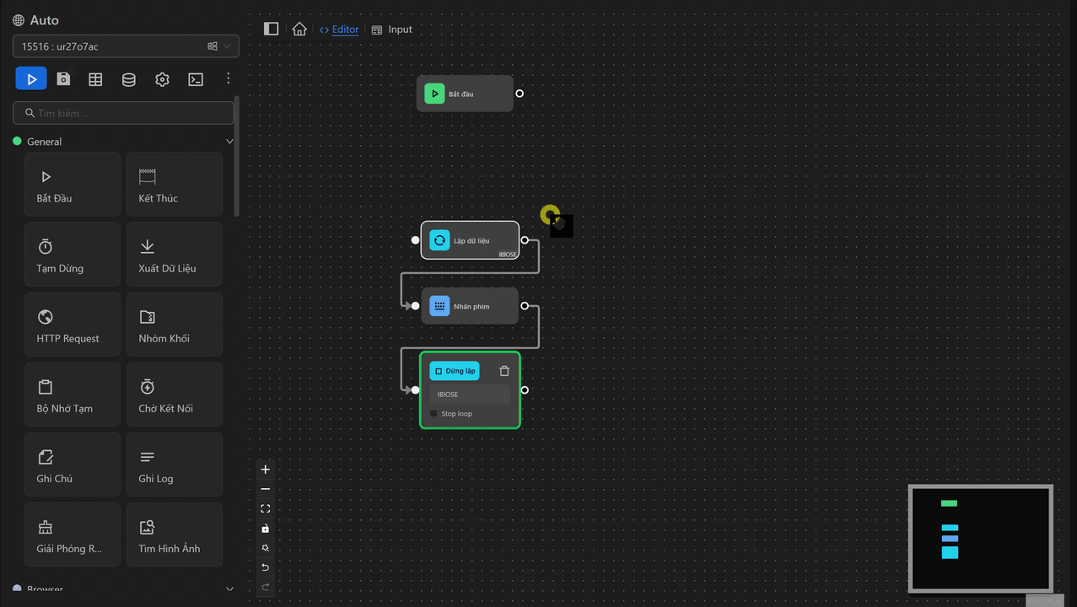Toggle the sidebar panel visibility
Viewport: 1077px width, 607px height.
click(272, 30)
